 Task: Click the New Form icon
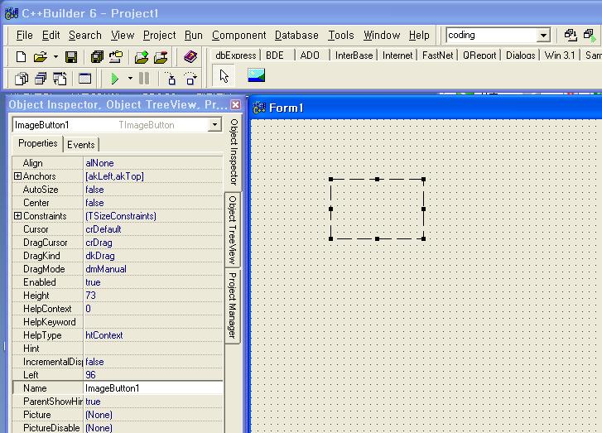tap(84, 79)
